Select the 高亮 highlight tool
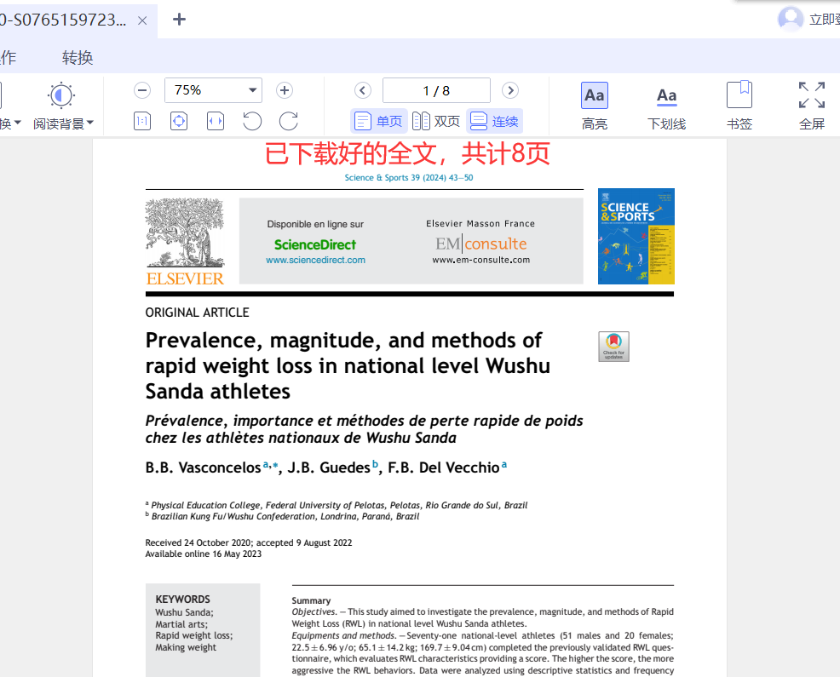The height and width of the screenshot is (677, 840). point(595,106)
